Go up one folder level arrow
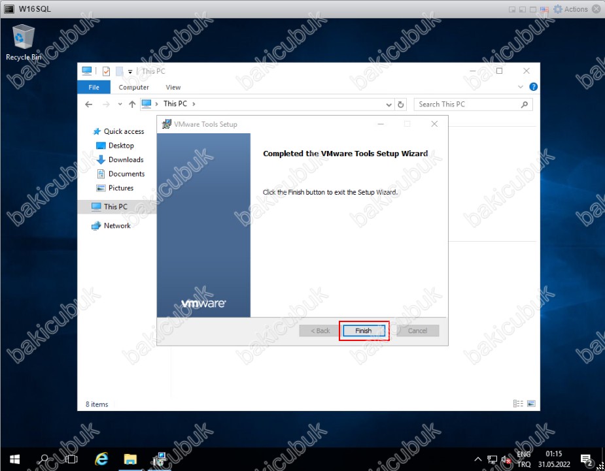 pos(132,104)
